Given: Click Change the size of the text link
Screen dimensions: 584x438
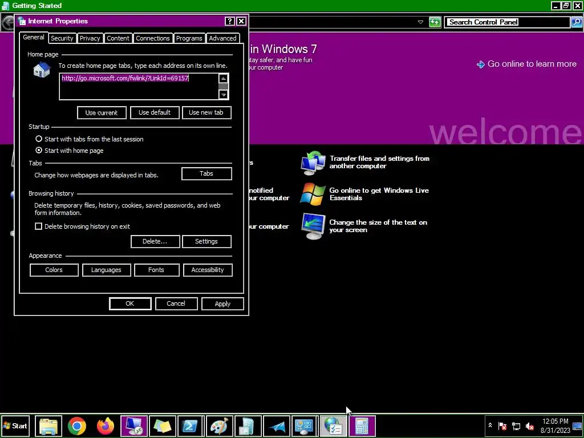Looking at the screenshot, I should pos(378,226).
